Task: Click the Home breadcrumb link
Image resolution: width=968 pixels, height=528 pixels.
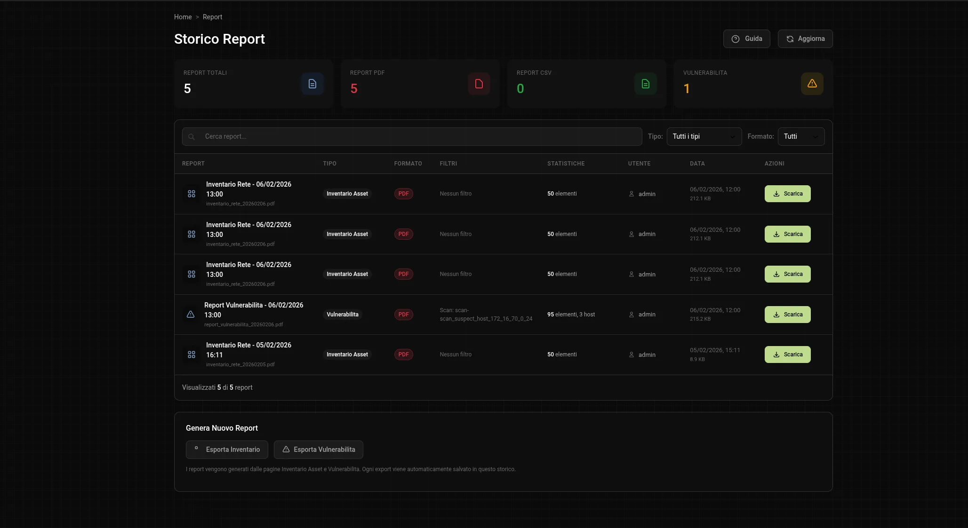Action: (x=183, y=17)
